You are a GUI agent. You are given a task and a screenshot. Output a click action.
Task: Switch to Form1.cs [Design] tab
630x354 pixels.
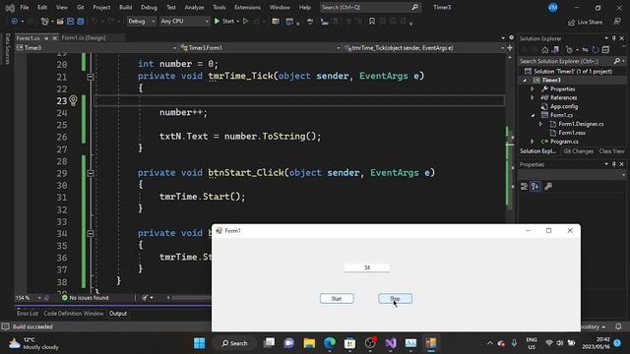(84, 37)
